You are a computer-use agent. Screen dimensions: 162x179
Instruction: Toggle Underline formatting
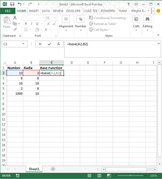click(37, 24)
